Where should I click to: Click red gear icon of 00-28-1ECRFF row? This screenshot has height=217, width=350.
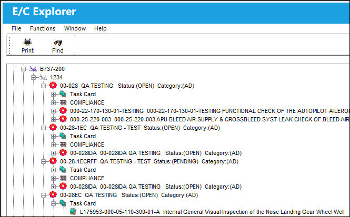coord(53,161)
